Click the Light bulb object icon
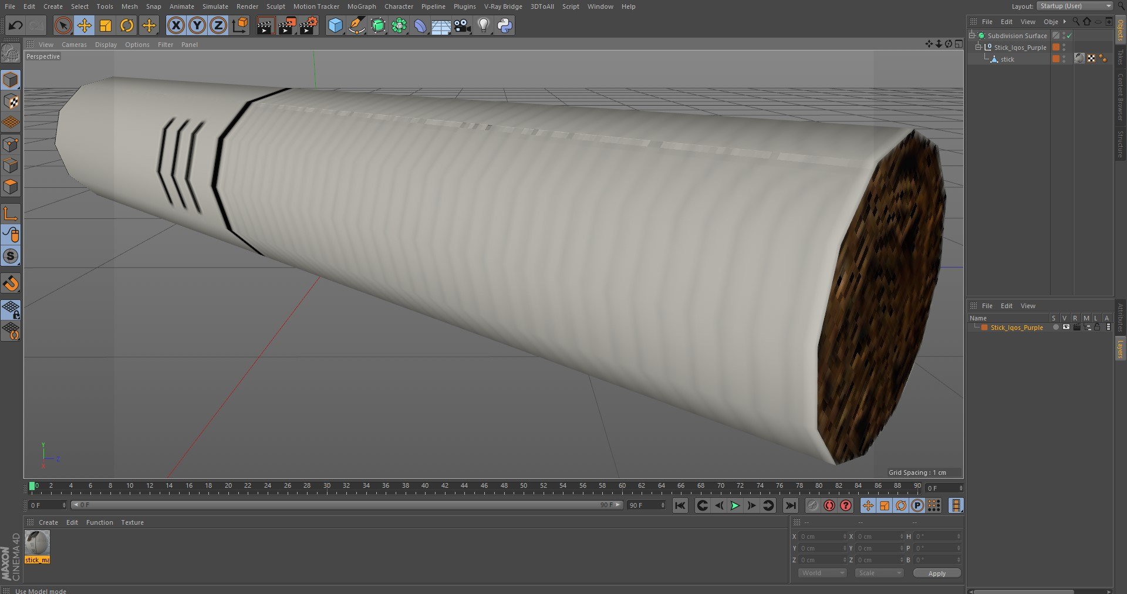Viewport: 1127px width, 594px height. (483, 25)
